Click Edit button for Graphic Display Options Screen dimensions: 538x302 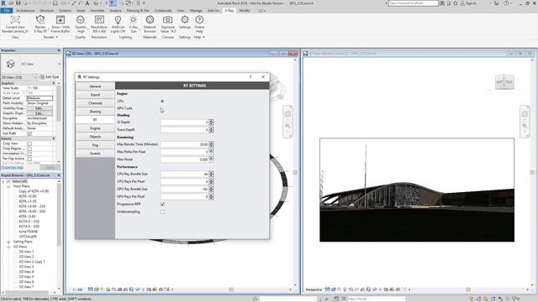(40, 113)
